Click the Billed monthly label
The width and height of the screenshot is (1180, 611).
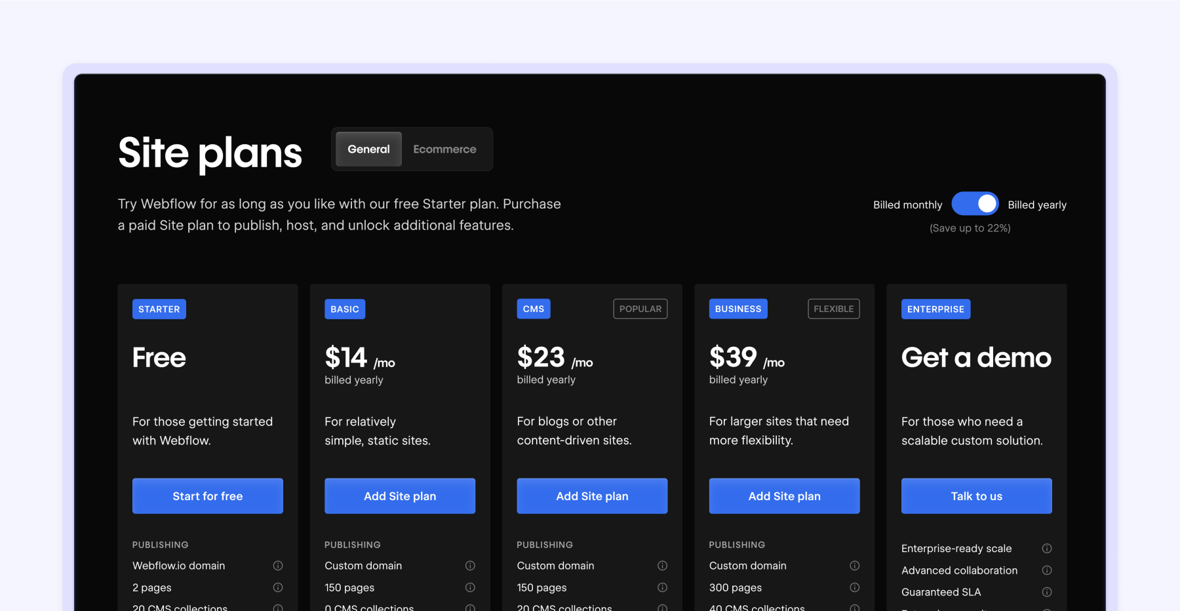pos(907,205)
